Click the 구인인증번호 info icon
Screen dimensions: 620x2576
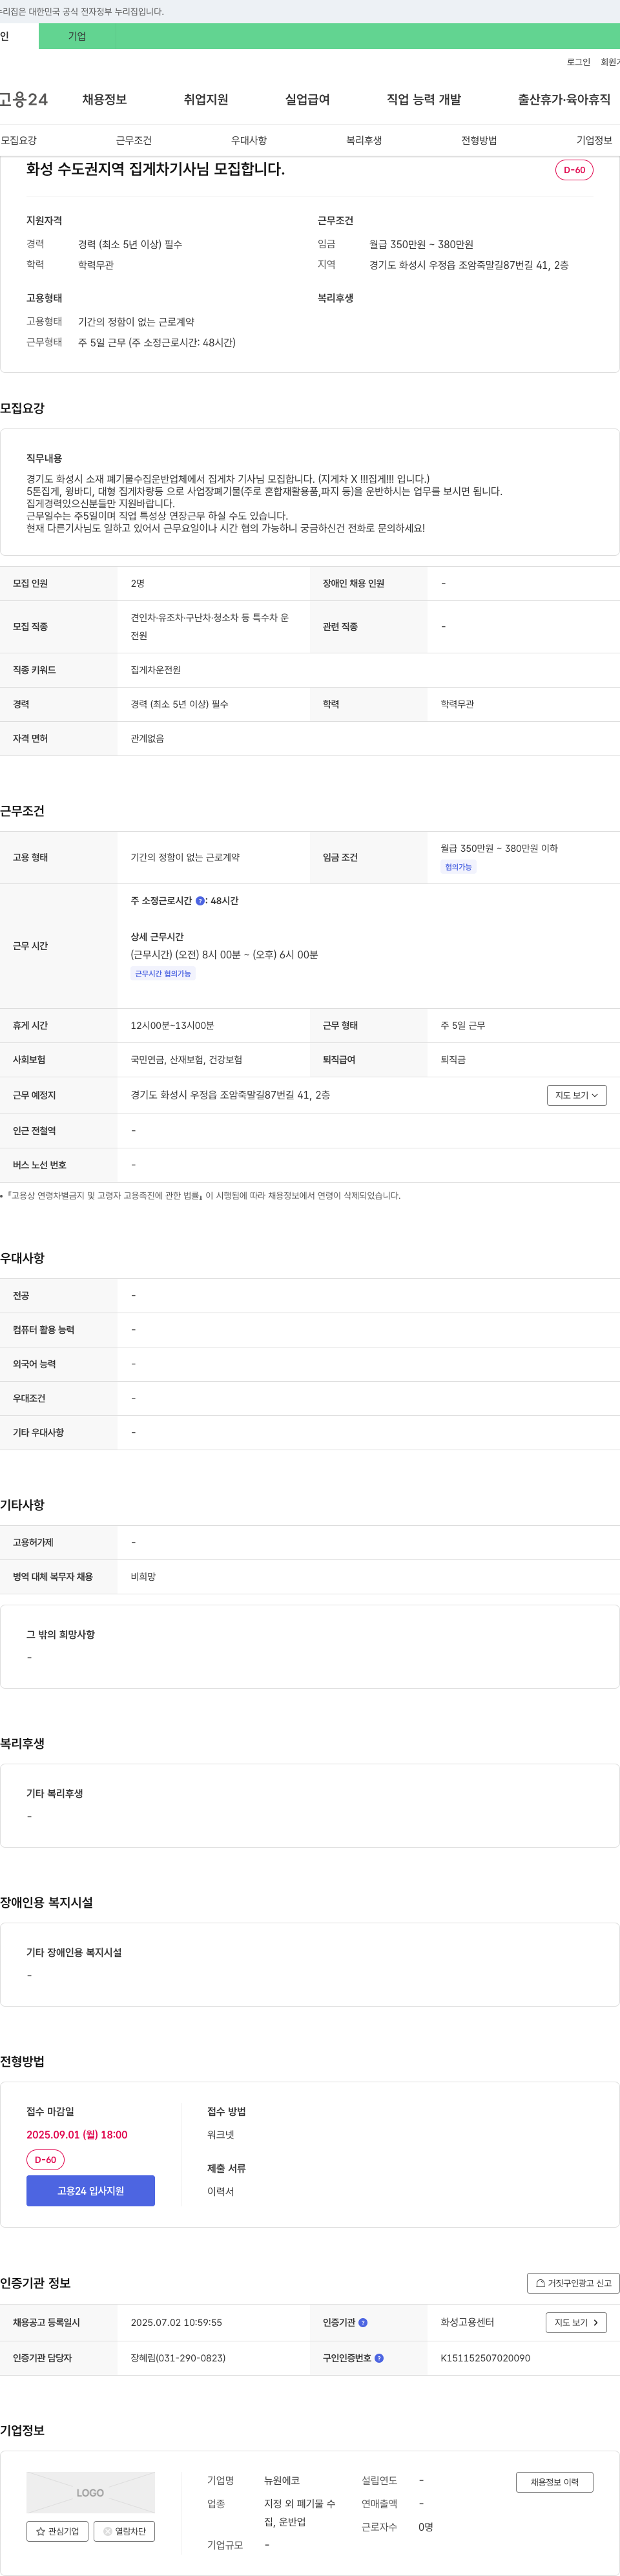[x=379, y=2358]
